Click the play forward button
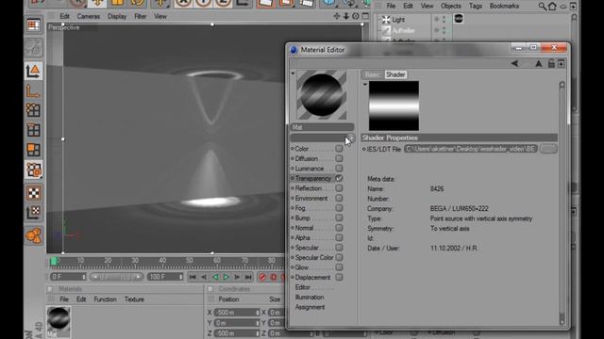Screen dimensions: 604x339 point(226,277)
